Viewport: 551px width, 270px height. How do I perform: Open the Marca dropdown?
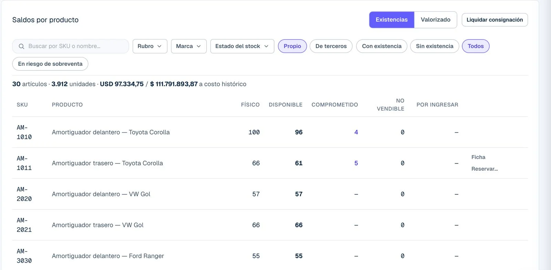coord(189,46)
